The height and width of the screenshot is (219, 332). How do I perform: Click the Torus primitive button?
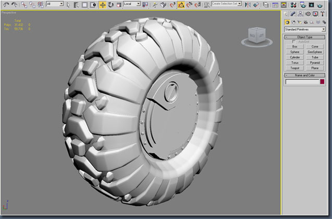[295, 63]
